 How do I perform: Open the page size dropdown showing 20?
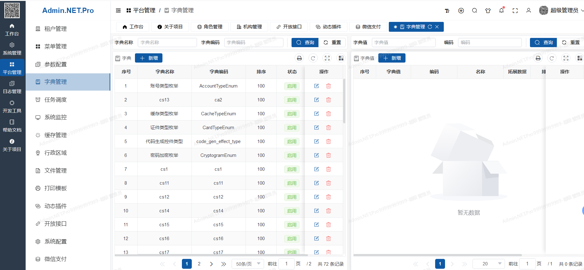(x=489, y=264)
